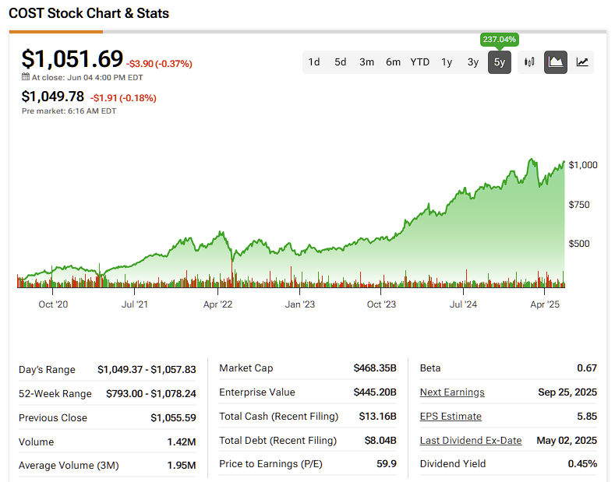This screenshot has width=615, height=482.
Task: Click the Apr '22 axis label
Action: (x=217, y=304)
